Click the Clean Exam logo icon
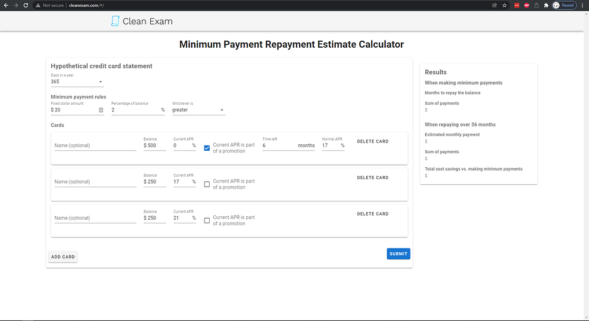Viewport: 589px width, 321px height. coord(115,21)
